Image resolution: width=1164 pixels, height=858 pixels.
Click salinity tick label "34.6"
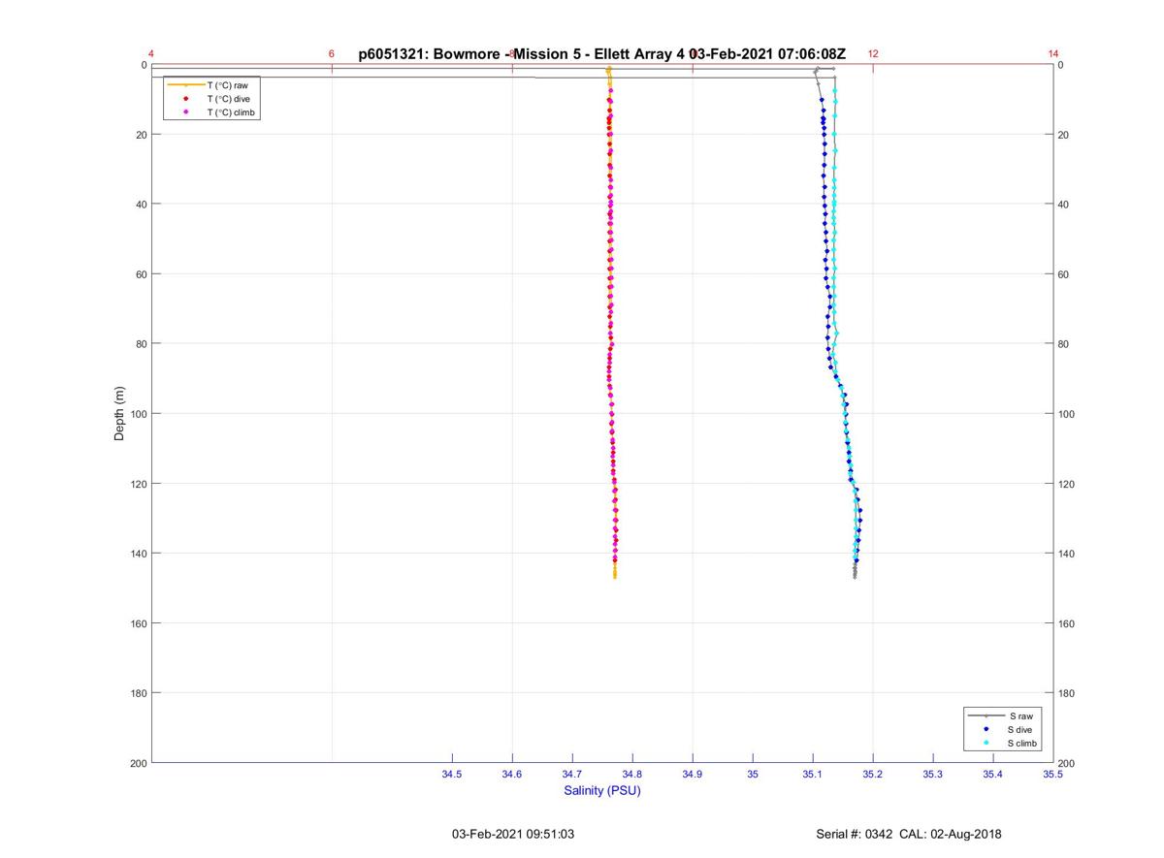pos(512,774)
